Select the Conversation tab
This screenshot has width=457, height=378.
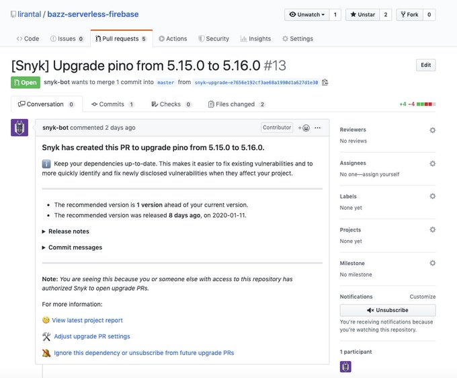click(x=46, y=104)
